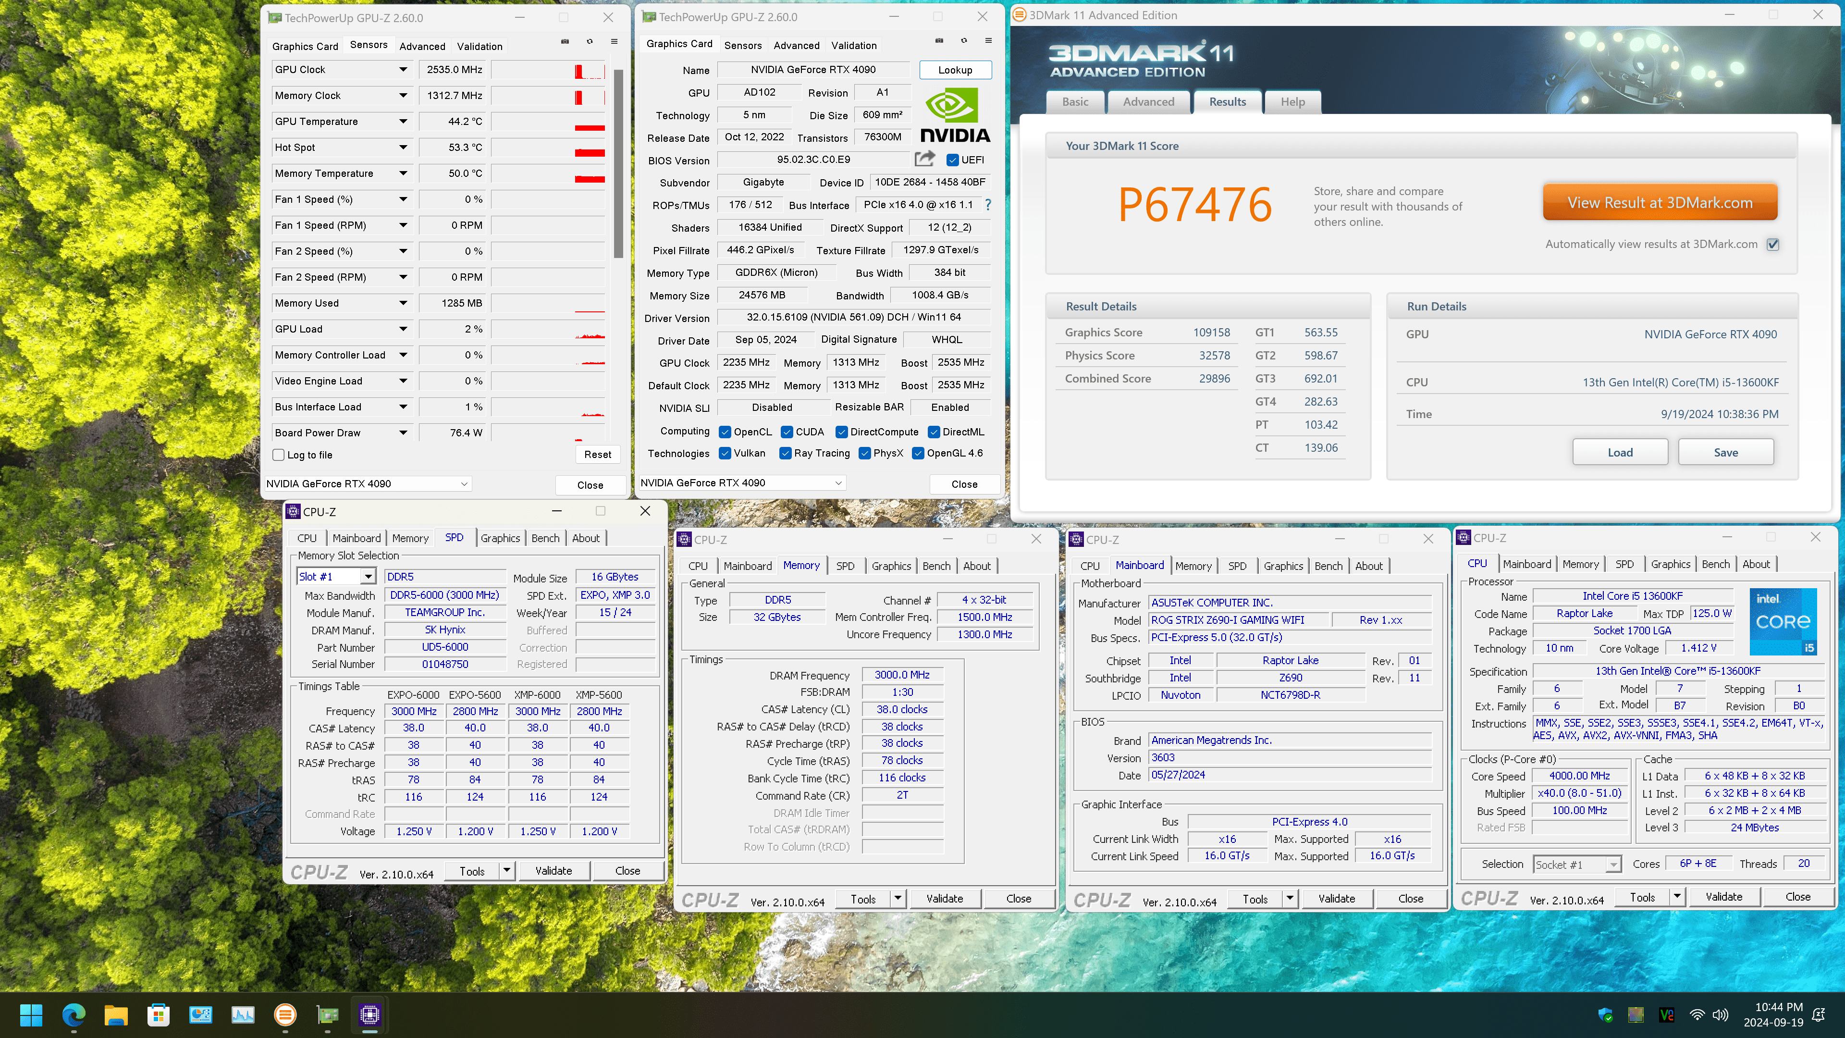The image size is (1845, 1038).
Task: Toggle the UEFI checkbox
Action: pyautogui.click(x=952, y=160)
